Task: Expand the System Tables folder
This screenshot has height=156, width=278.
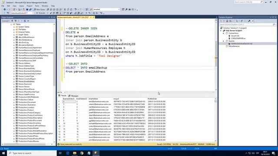Action: pyautogui.click(x=14, y=27)
